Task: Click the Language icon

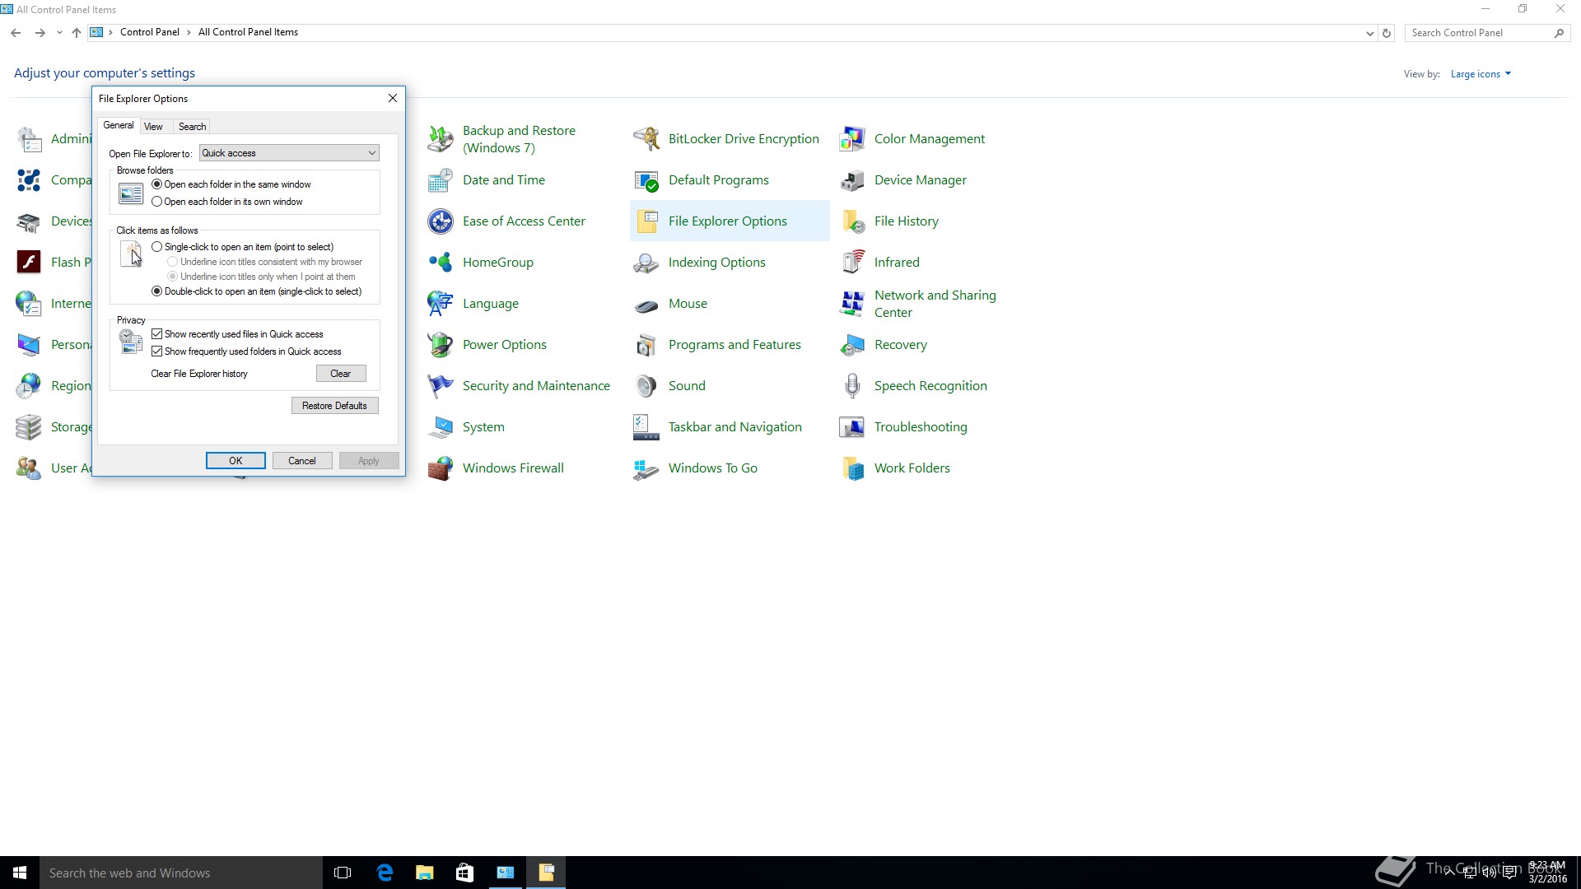Action: (441, 304)
